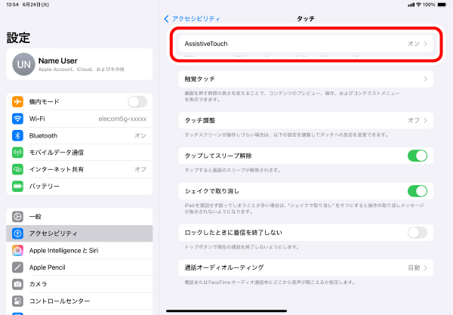Disable タップしてスリープ解除 switch
The height and width of the screenshot is (315, 453).
pos(418,156)
